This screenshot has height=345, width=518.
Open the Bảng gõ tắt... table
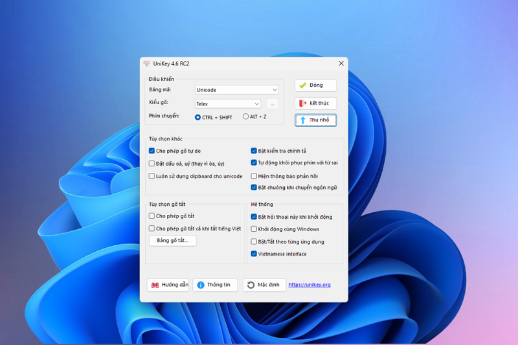[x=173, y=241]
